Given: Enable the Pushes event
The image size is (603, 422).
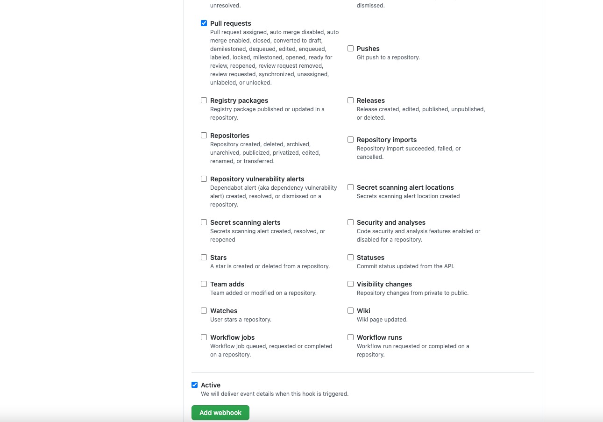Looking at the screenshot, I should point(350,48).
